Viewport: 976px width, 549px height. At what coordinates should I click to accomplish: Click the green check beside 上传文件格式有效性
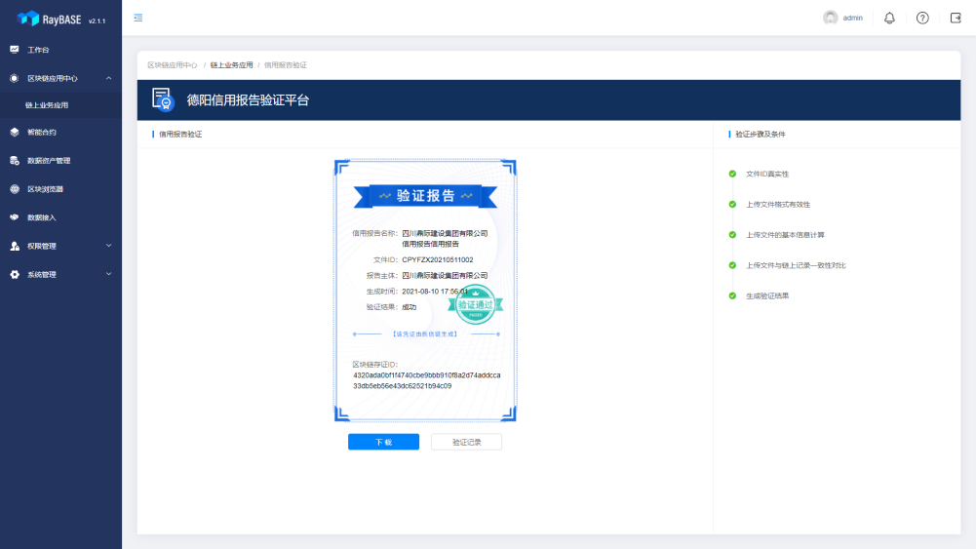[x=732, y=204]
